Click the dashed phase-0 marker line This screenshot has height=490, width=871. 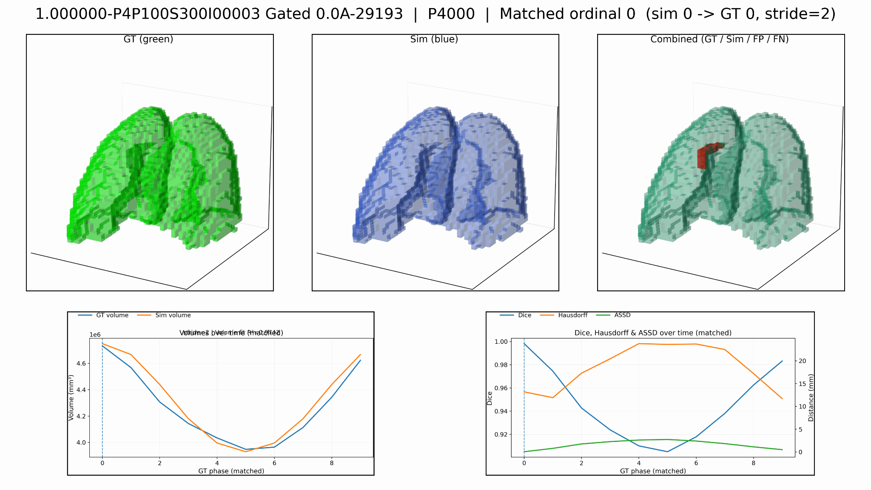(x=102, y=396)
